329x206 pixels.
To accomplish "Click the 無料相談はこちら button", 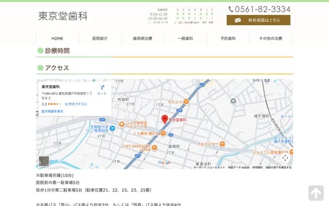I will pyautogui.click(x=258, y=20).
